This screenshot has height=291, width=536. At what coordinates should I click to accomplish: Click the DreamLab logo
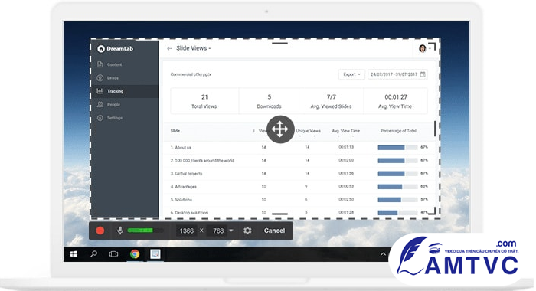[115, 48]
